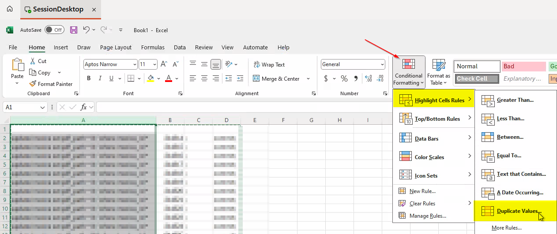557x234 pixels.
Task: Click the Cut scissors icon
Action: [32, 61]
